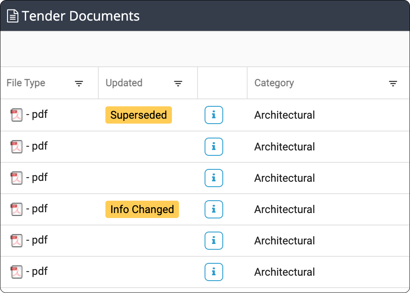Viewport: 410px width, 293px height.
Task: Open the Category column filter
Action: pyautogui.click(x=393, y=83)
